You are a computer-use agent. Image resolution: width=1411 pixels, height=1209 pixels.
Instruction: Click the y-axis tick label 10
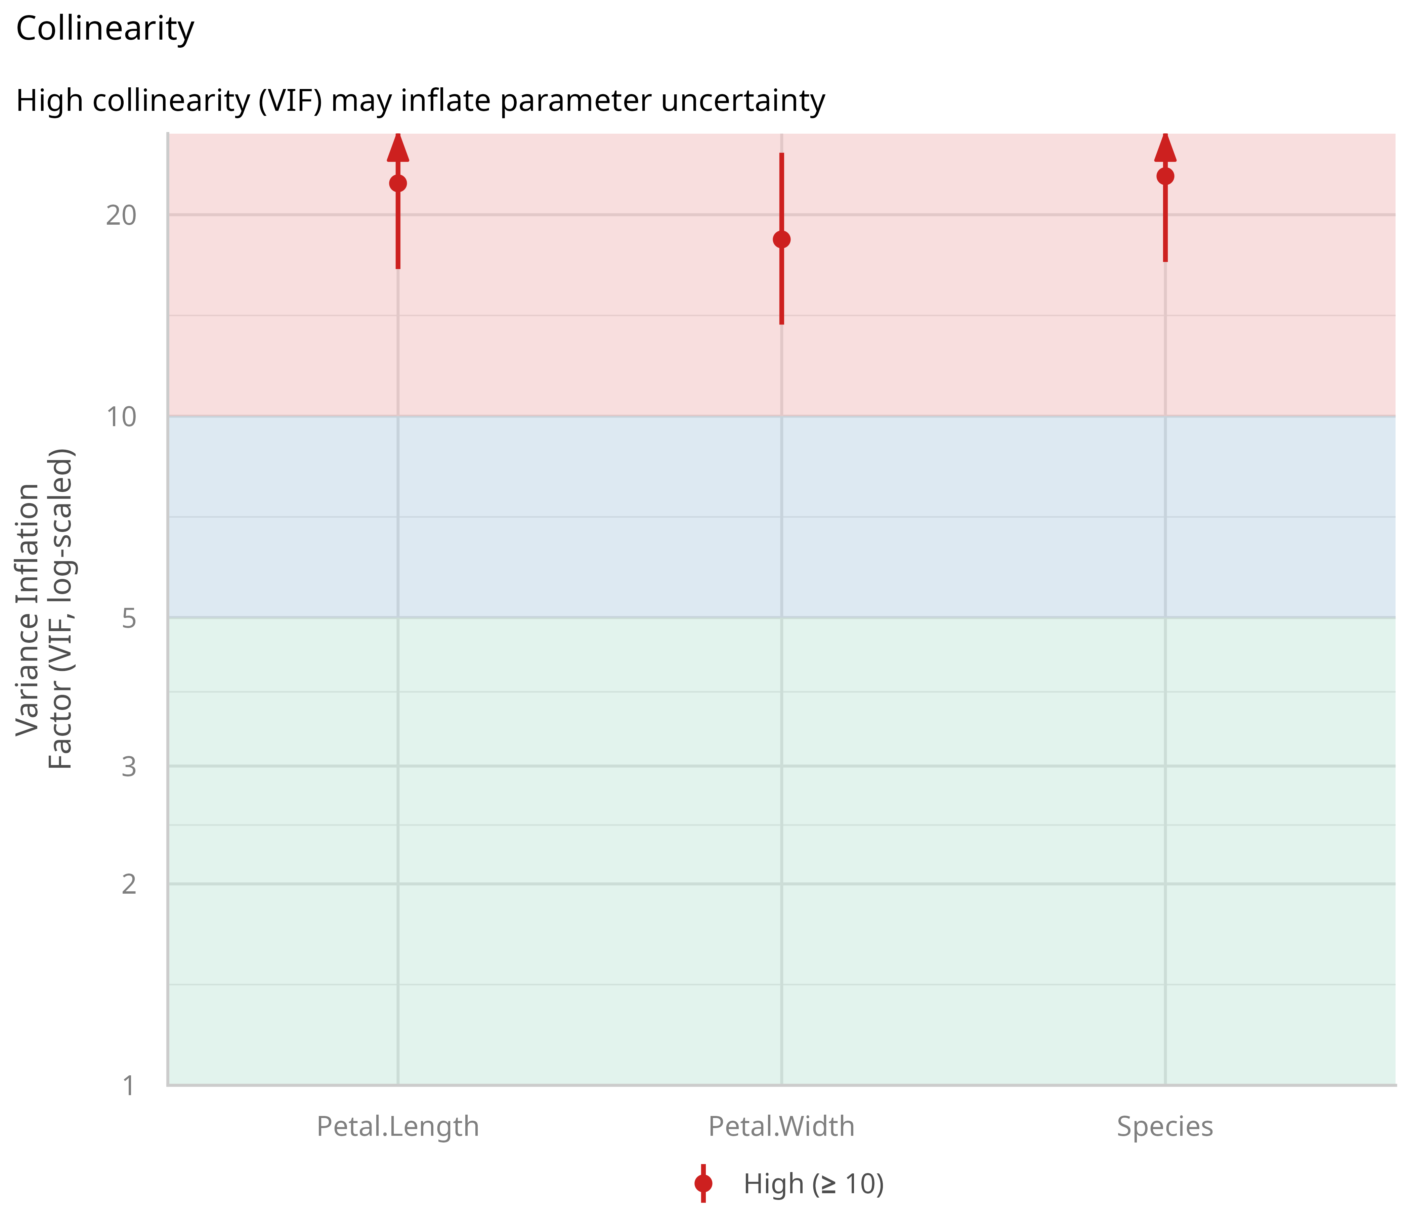tap(121, 417)
